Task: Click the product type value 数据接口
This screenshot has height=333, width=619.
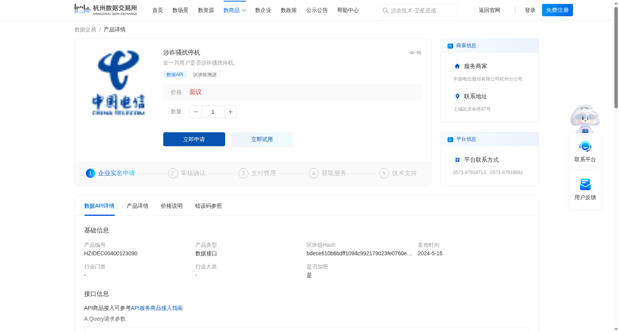Action: tap(206, 253)
